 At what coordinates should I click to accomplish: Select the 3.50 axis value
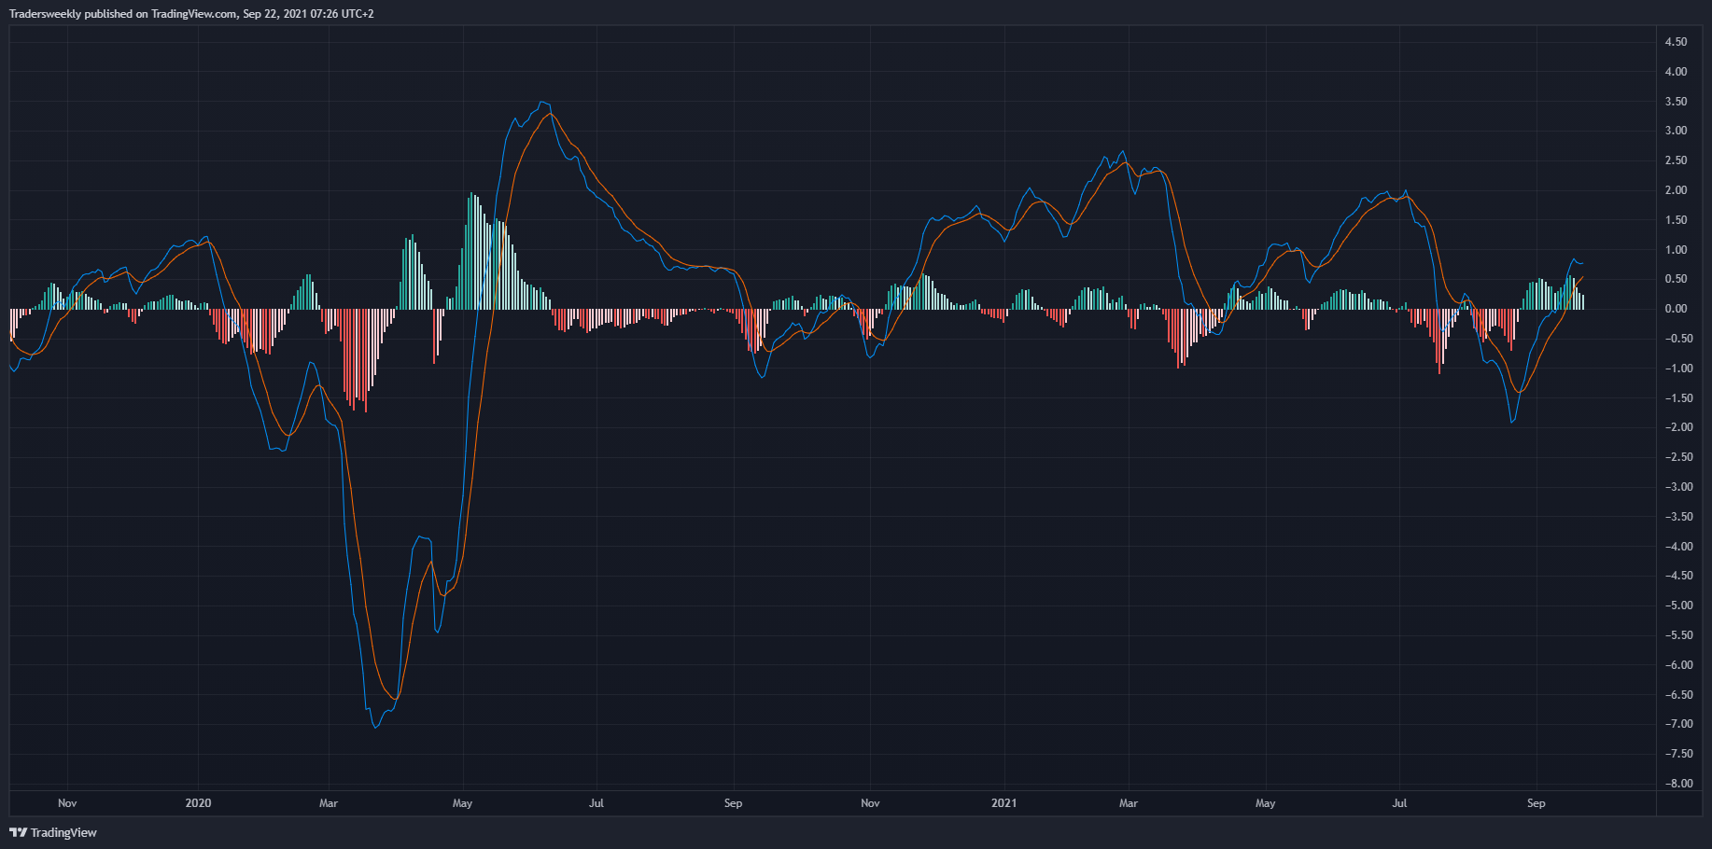click(1676, 102)
